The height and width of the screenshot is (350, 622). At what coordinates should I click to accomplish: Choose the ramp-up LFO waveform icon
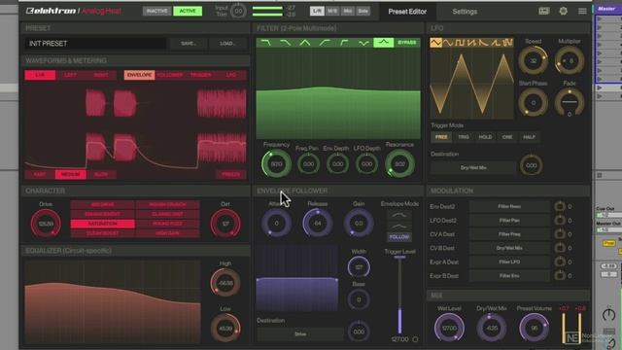(496, 43)
